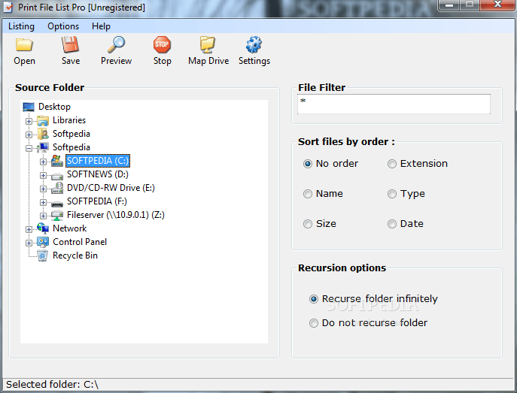
Task: Select the Desktop tree item
Action: (x=54, y=107)
